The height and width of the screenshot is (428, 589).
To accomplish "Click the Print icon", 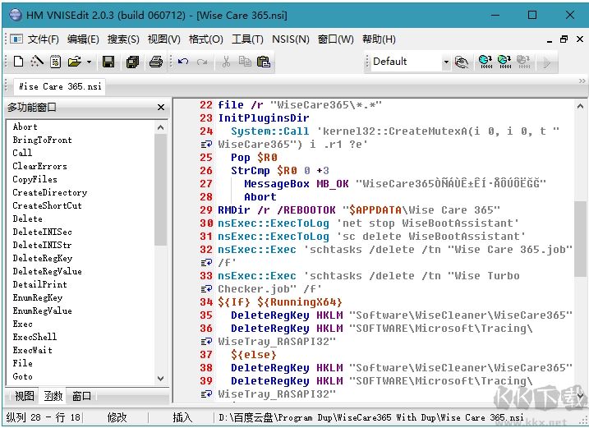I will click(x=155, y=62).
